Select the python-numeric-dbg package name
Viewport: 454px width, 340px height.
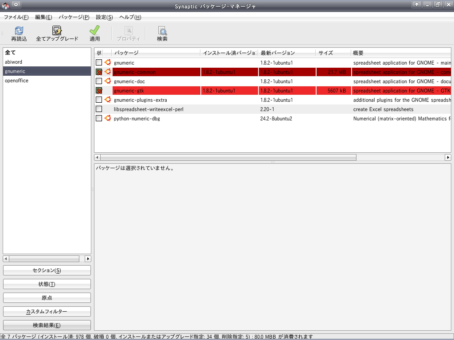(x=137, y=119)
